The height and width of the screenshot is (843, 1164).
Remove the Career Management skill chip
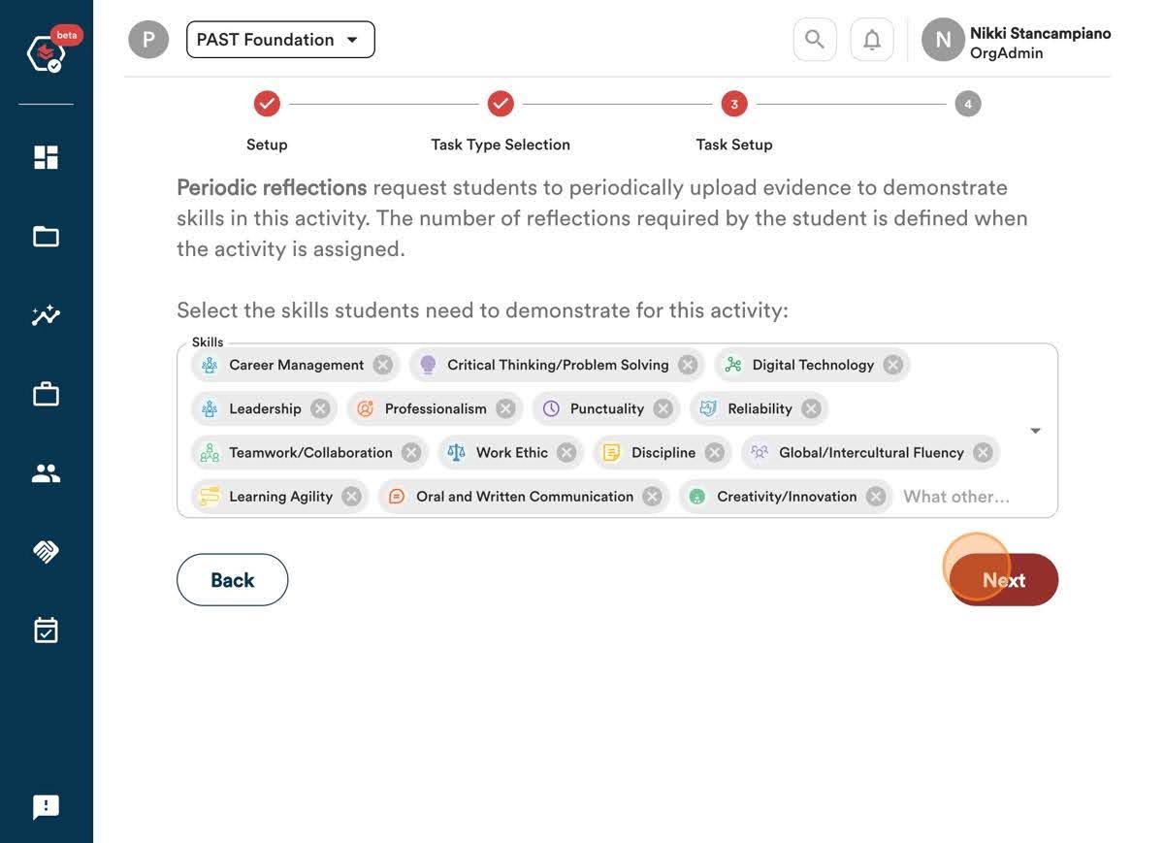coord(383,365)
